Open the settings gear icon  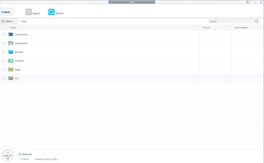tap(247, 2)
